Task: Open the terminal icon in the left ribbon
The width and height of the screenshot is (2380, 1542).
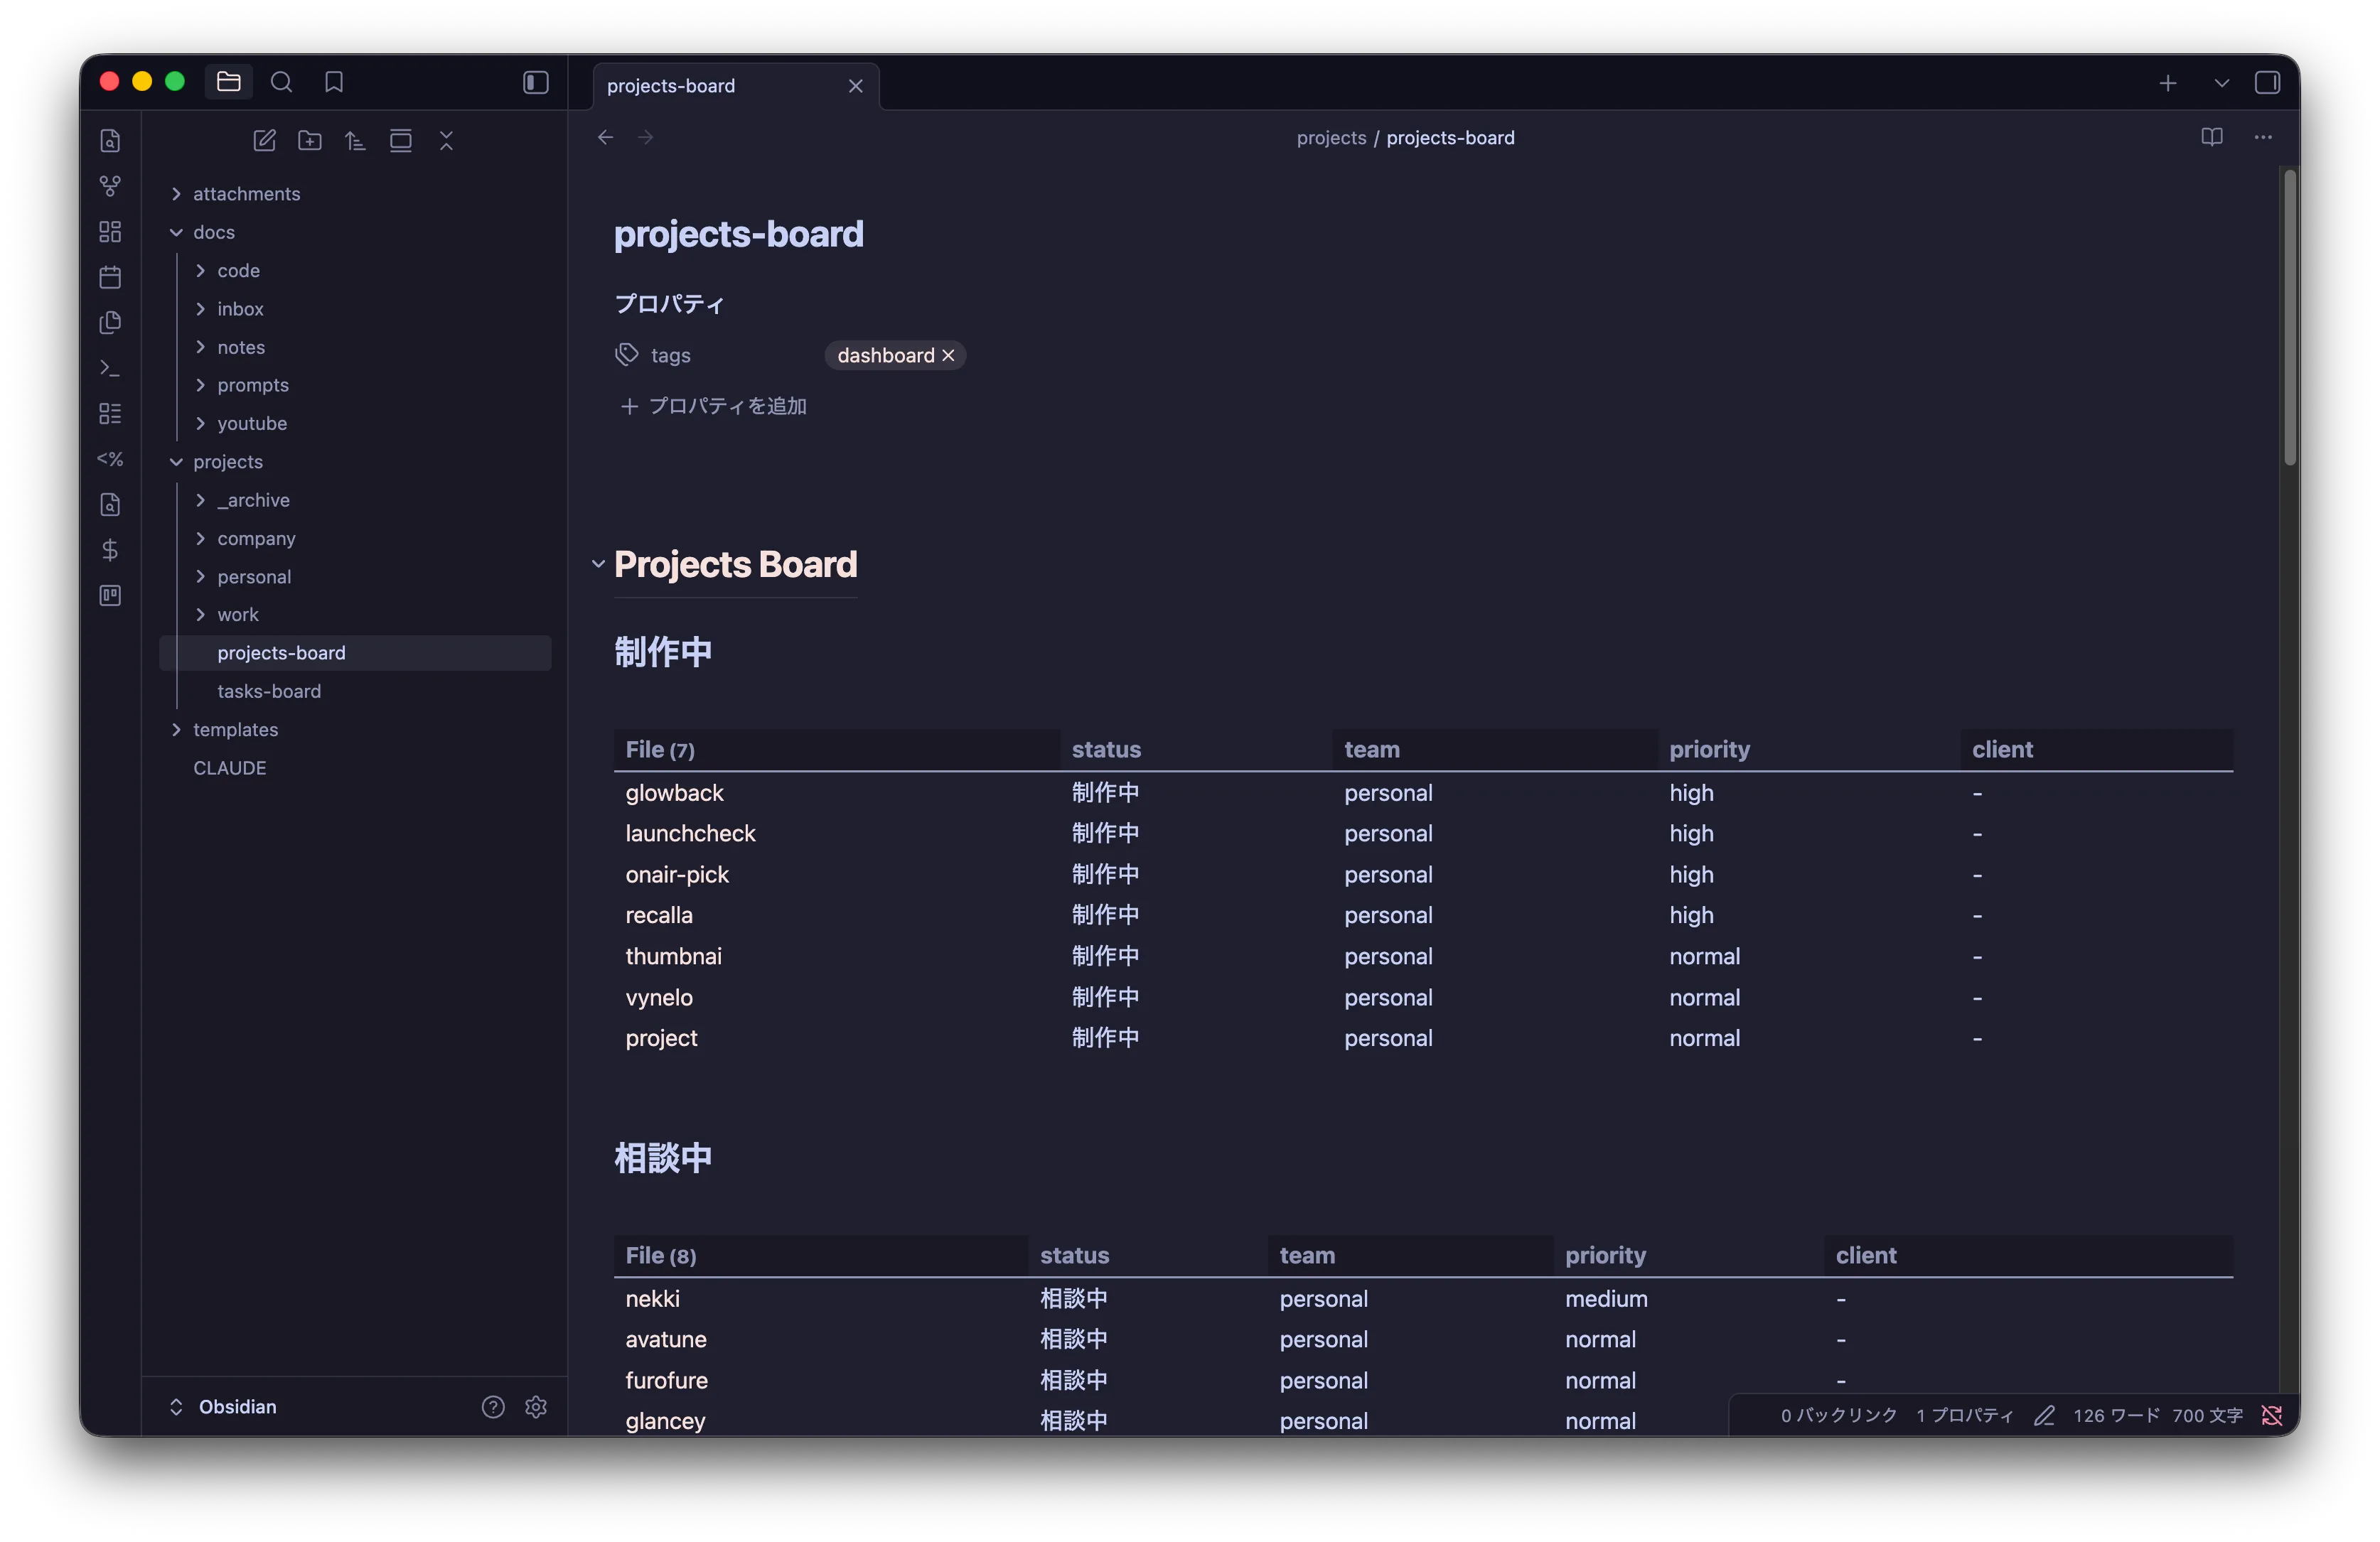Action: coord(110,367)
